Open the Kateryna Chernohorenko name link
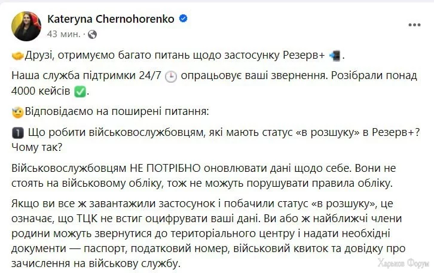This screenshot has height=273, width=434. (111, 19)
